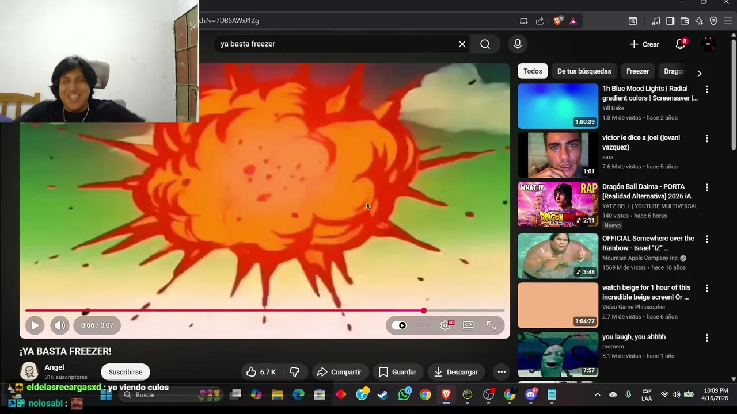Image resolution: width=737 pixels, height=414 pixels.
Task: Open the Mountain Apple Company Inc channel
Action: (x=640, y=258)
